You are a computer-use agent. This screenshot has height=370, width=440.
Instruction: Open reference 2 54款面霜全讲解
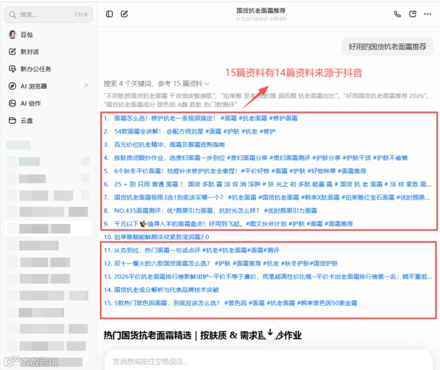point(195,132)
